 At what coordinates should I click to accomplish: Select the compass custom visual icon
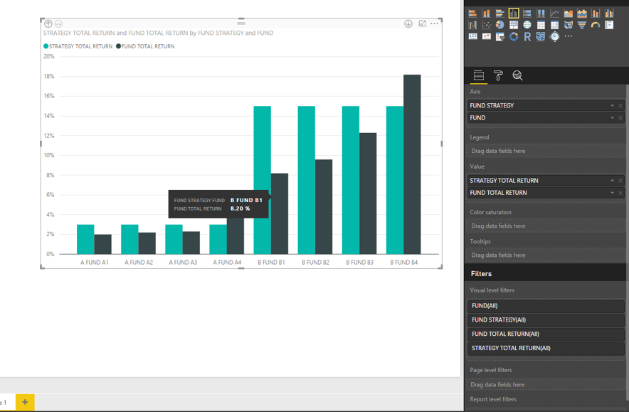[x=554, y=36]
